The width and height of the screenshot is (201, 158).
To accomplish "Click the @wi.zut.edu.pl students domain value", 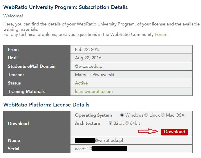I will pos(89,66).
